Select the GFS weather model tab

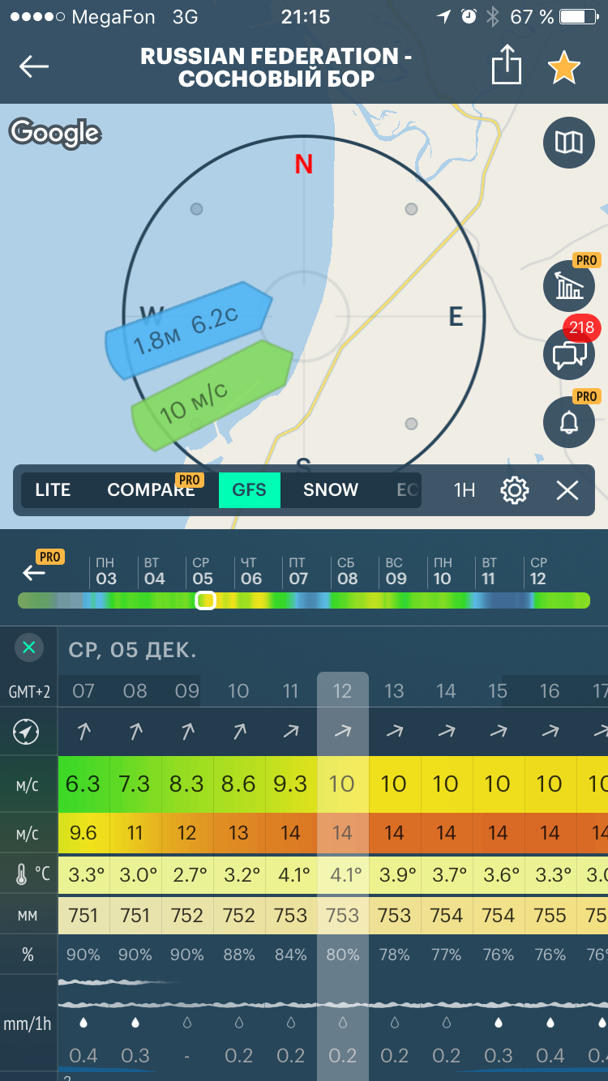tap(250, 490)
